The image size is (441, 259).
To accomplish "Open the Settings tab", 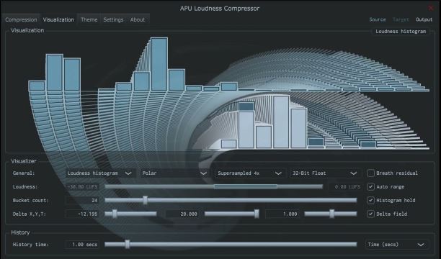I will point(113,19).
